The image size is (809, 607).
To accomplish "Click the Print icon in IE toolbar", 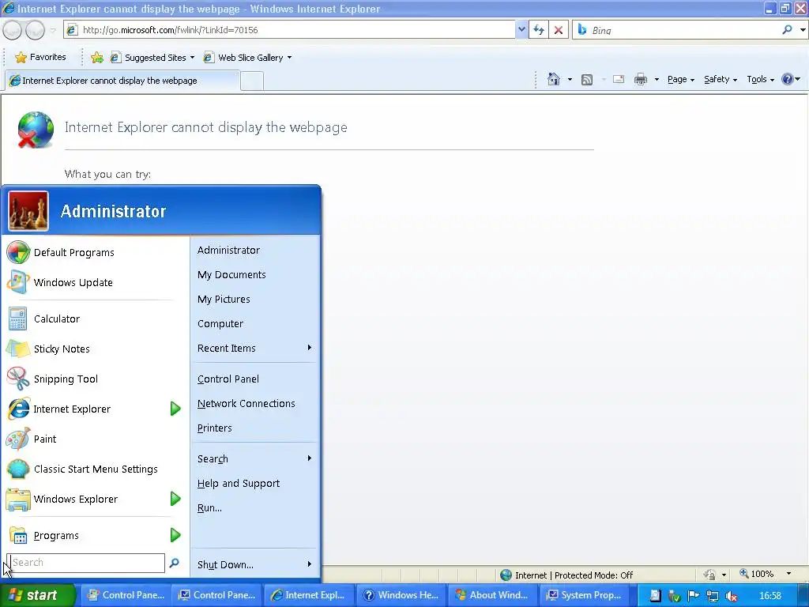I will click(x=640, y=79).
